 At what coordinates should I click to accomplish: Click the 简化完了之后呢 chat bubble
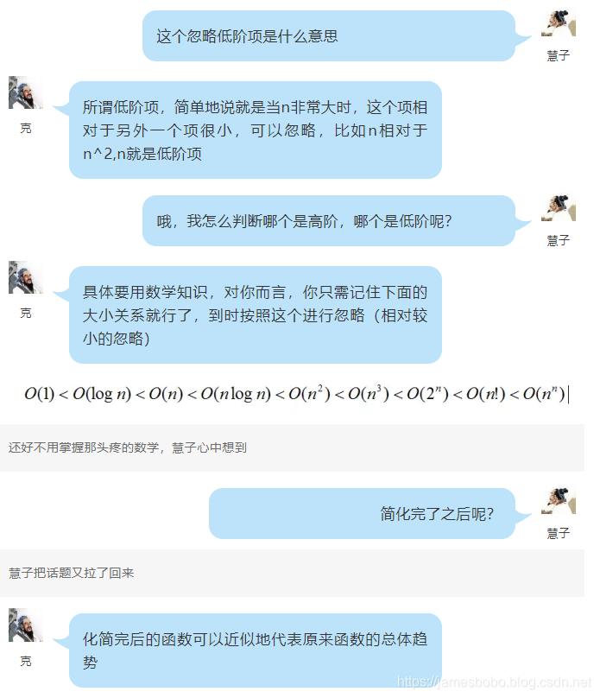tap(362, 514)
